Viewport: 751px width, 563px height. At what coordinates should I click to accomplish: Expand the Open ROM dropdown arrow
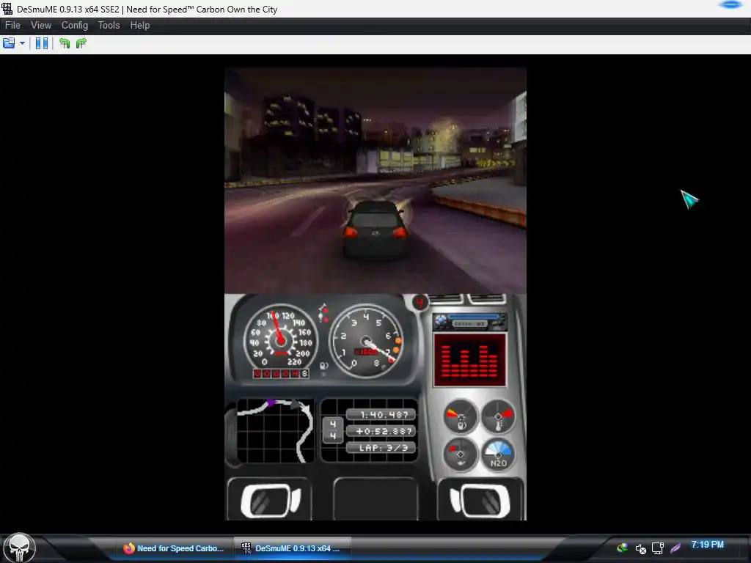(22, 43)
